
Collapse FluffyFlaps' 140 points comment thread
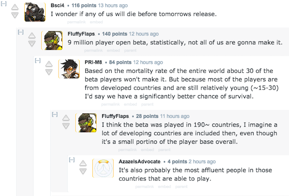(x=21, y=32)
